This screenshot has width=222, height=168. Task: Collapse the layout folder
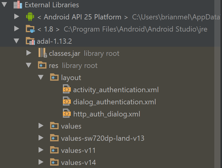point(41,78)
